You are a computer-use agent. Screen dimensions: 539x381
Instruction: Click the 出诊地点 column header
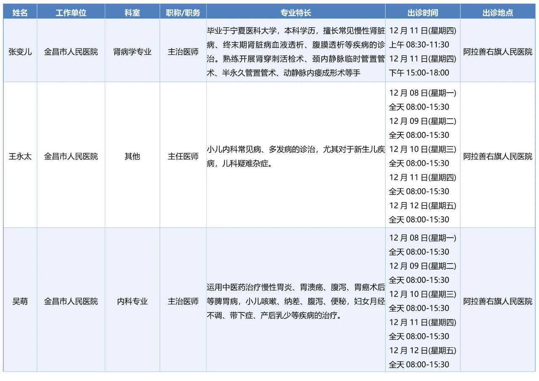[x=498, y=13]
